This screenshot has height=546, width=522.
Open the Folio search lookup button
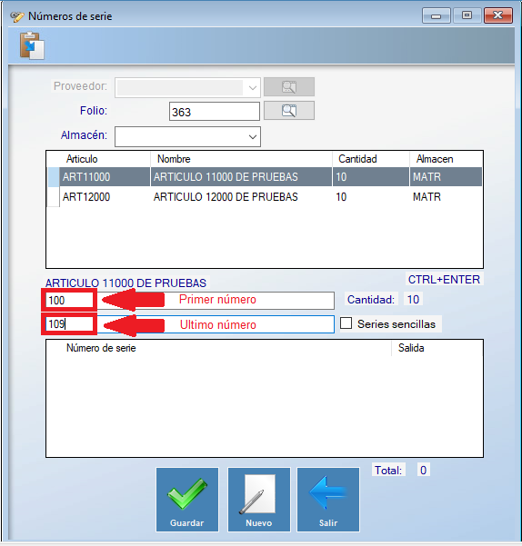[289, 111]
